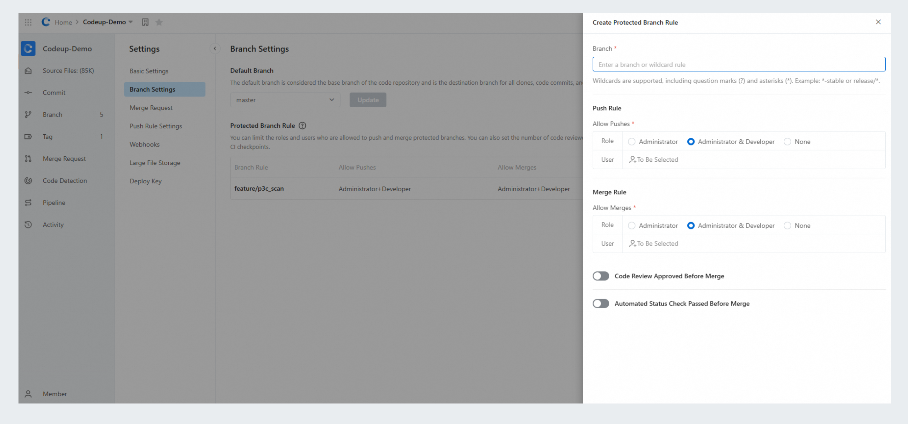
Task: Star the Codeup-Demo repository
Action: 159,22
